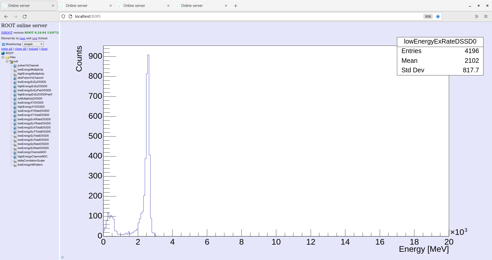Click the lowEnergyExRateDSSD0 item icon
492x260 pixels.
click(15, 148)
